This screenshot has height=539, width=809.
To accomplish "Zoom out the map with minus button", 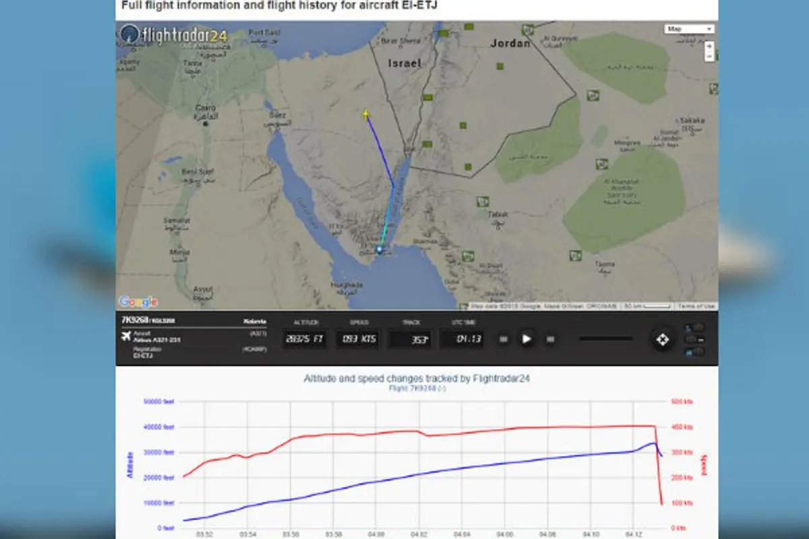I will click(x=709, y=57).
